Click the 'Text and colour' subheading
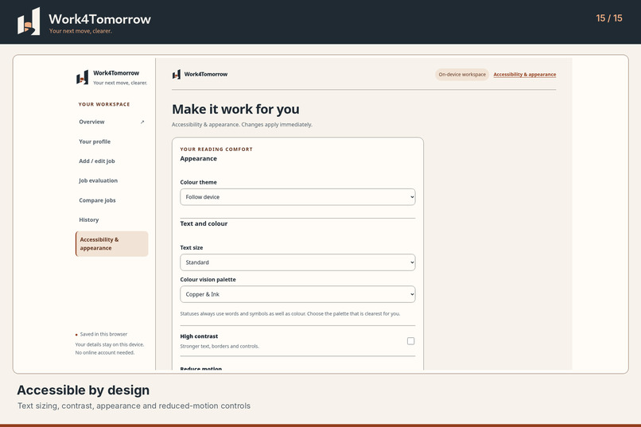 (204, 223)
